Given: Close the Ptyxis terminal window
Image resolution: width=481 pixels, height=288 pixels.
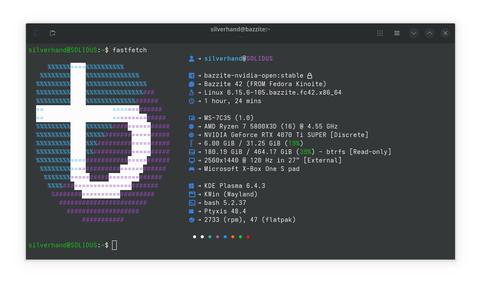Looking at the screenshot, I should coord(445,33).
